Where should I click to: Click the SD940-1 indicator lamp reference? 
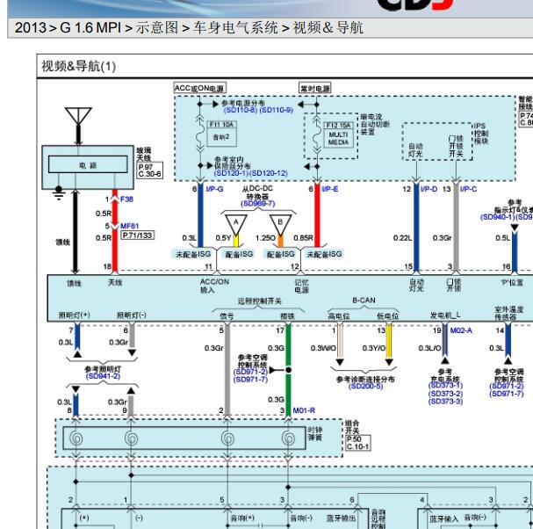point(498,217)
